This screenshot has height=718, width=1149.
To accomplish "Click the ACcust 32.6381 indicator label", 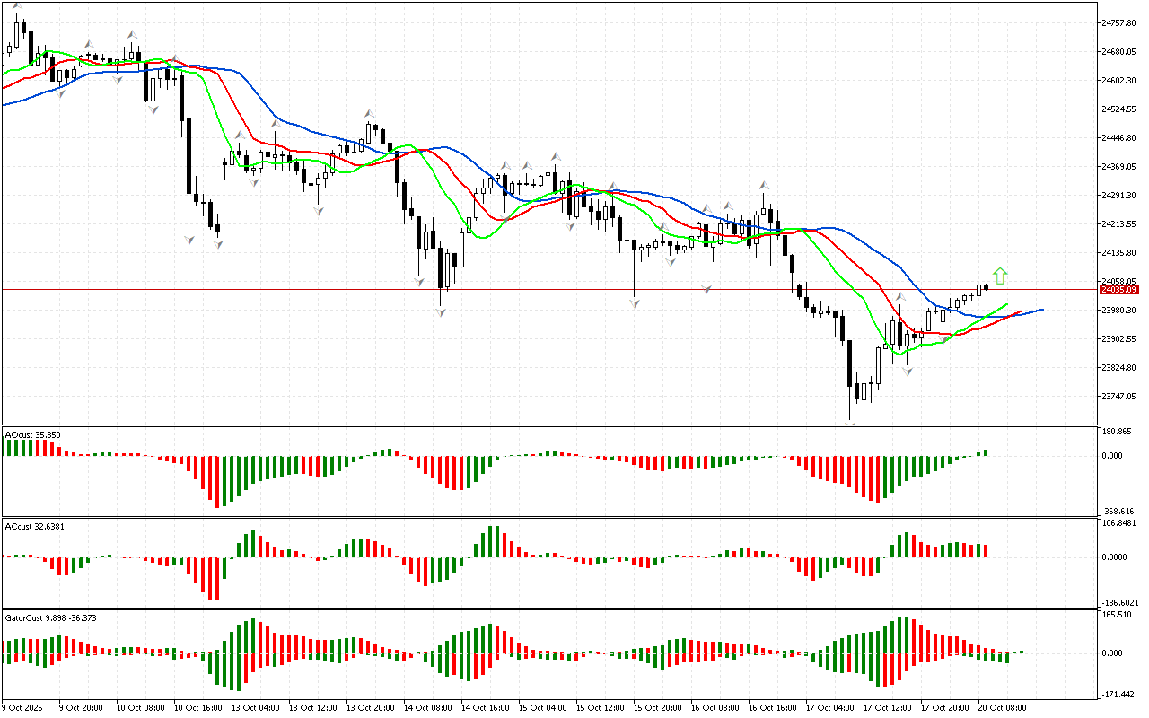I will 35,525.
